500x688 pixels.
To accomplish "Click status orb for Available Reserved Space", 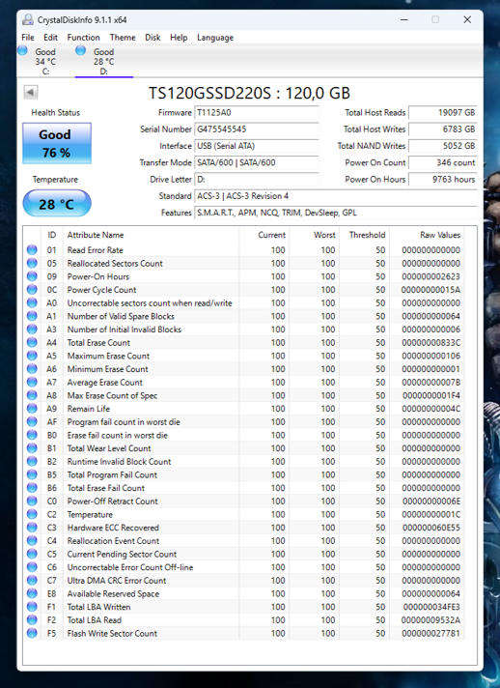I will [32, 593].
